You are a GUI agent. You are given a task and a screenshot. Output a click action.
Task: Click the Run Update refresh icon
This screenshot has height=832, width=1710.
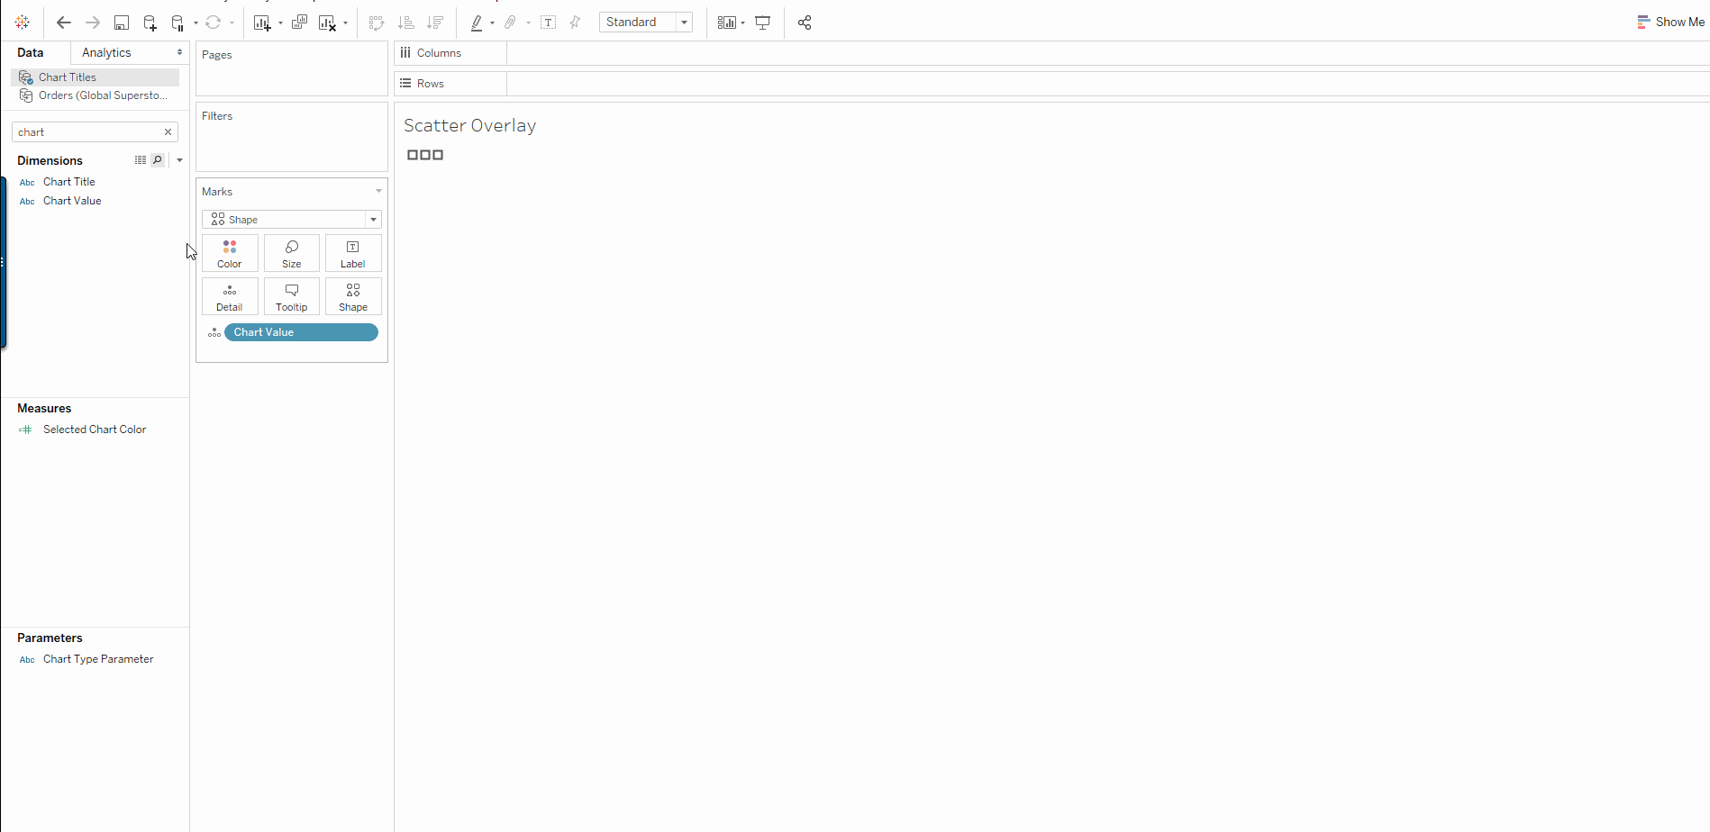point(214,23)
